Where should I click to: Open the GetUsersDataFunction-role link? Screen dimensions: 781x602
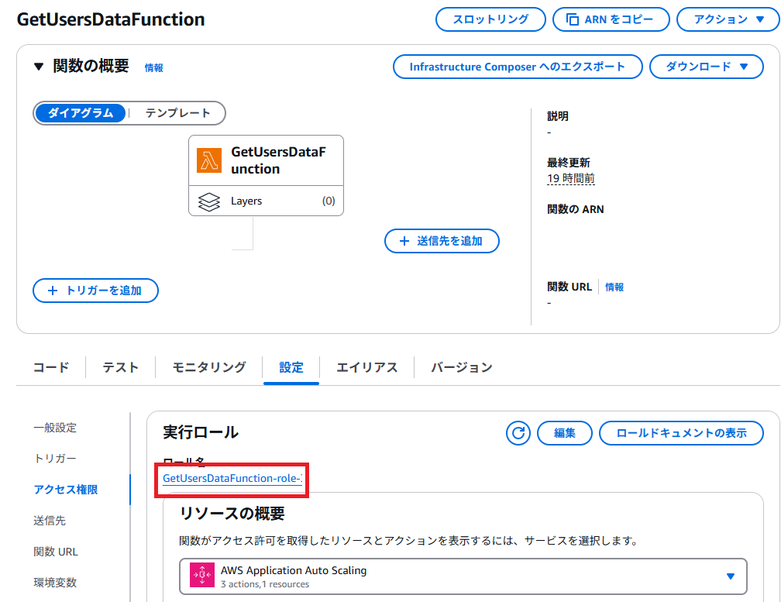[232, 479]
